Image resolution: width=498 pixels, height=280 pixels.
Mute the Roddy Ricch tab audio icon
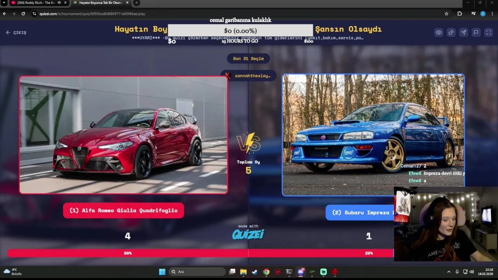pyautogui.click(x=59, y=3)
